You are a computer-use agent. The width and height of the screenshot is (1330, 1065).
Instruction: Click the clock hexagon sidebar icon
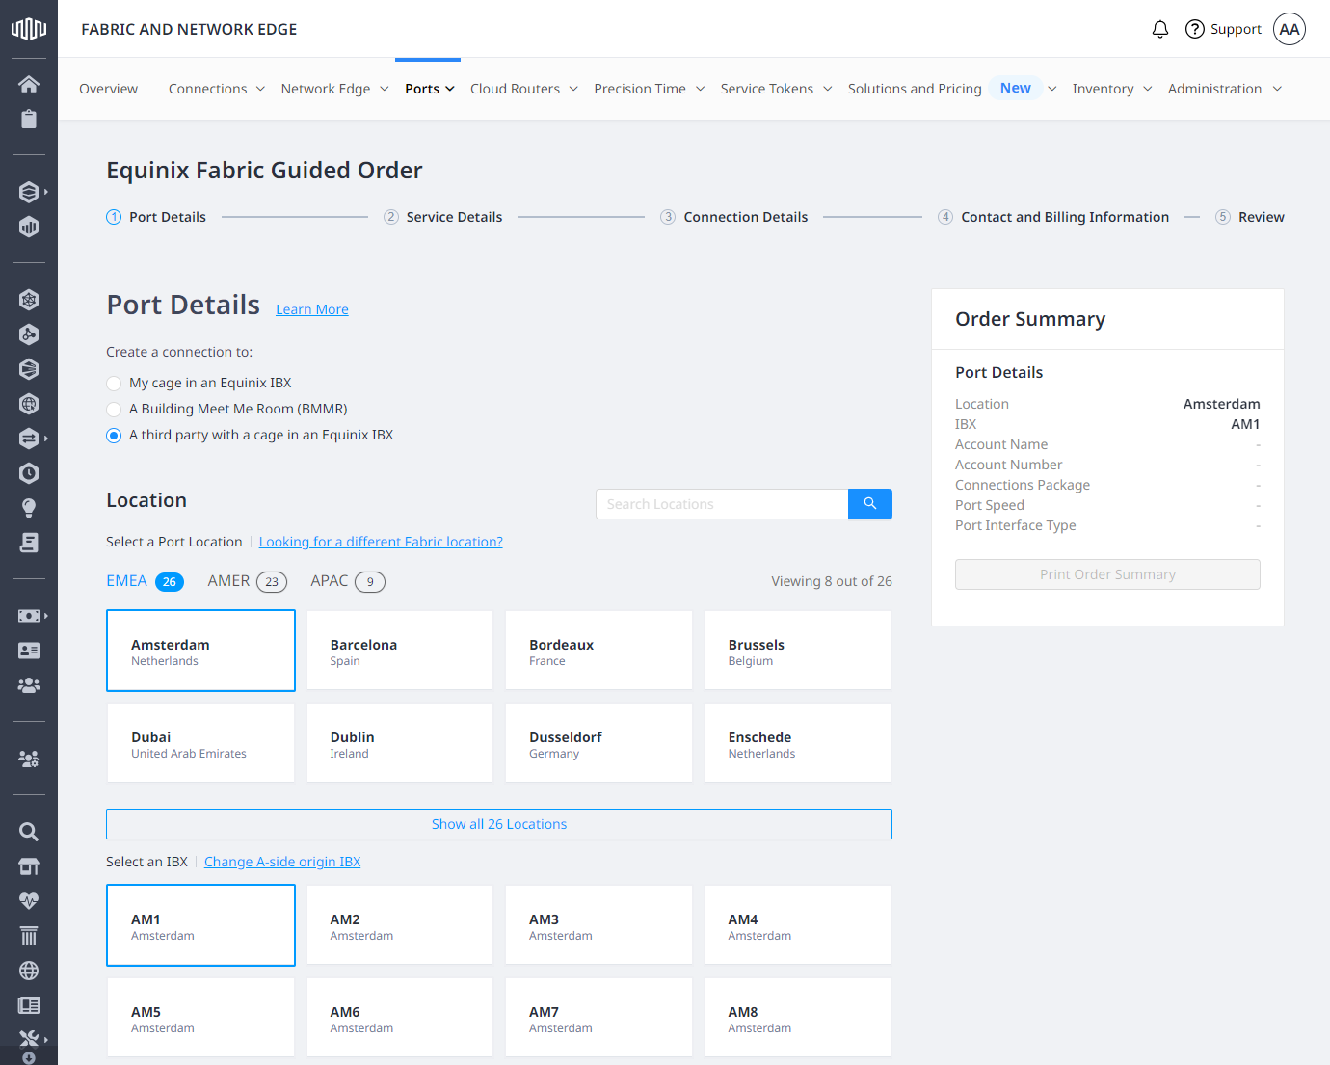click(29, 473)
